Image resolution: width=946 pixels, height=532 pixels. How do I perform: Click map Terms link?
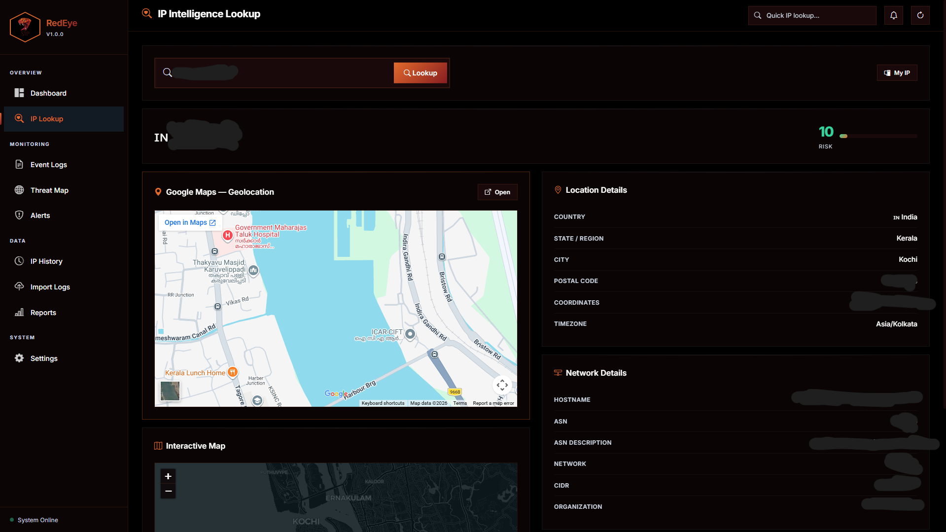point(460,403)
